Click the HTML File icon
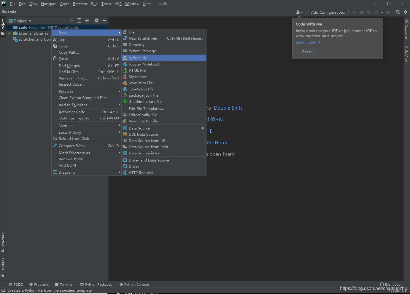Viewport: 410px width, 294px height. (125, 71)
